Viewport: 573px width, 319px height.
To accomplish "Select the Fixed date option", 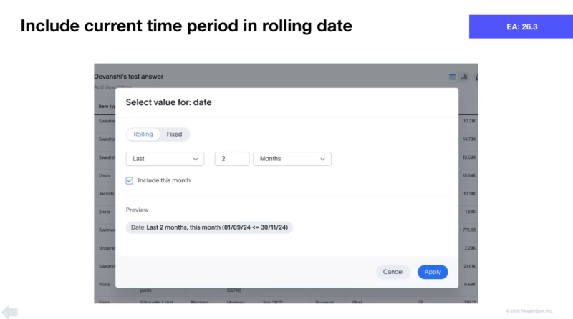I will click(174, 134).
